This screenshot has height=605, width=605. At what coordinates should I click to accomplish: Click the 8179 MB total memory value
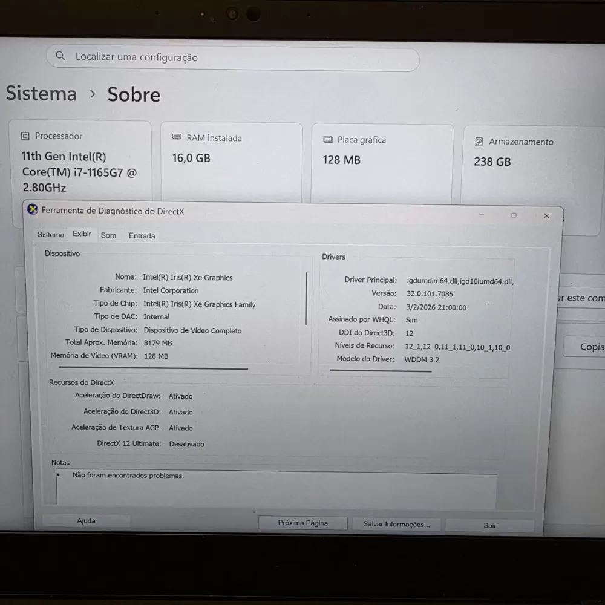158,343
